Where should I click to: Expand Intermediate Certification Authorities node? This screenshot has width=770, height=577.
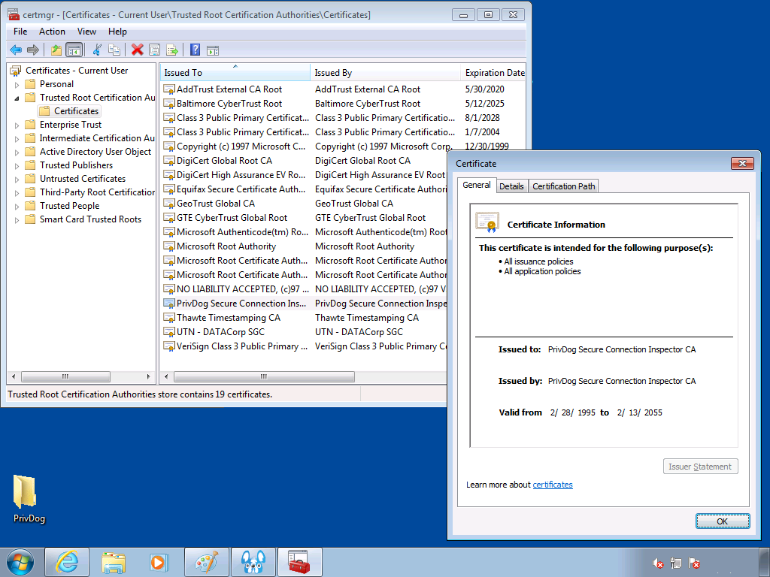[17, 139]
